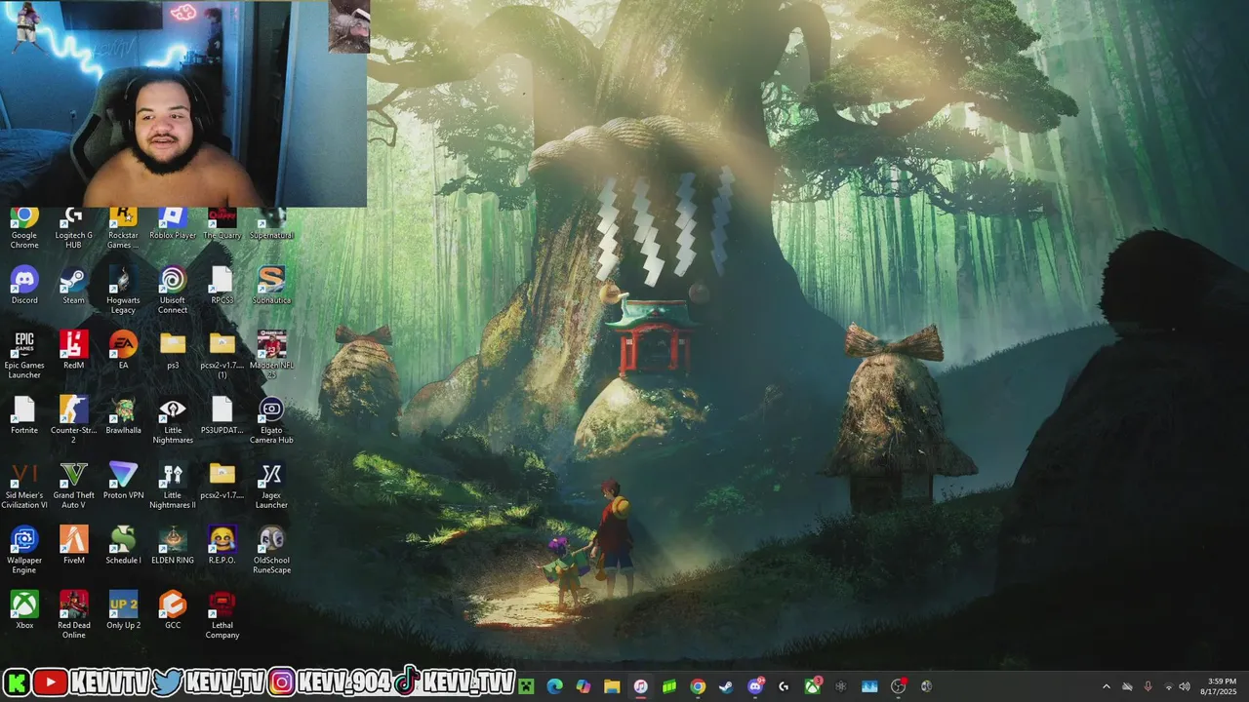1249x702 pixels.
Task: Select the R.E.P.O. desktop shortcut
Action: (x=222, y=544)
